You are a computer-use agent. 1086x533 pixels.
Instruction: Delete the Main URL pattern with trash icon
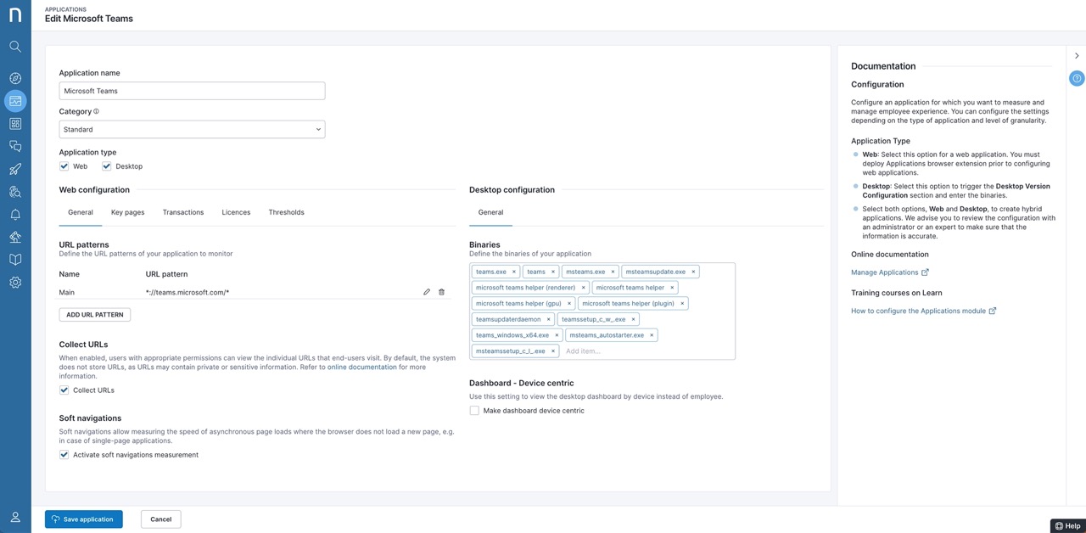[441, 292]
